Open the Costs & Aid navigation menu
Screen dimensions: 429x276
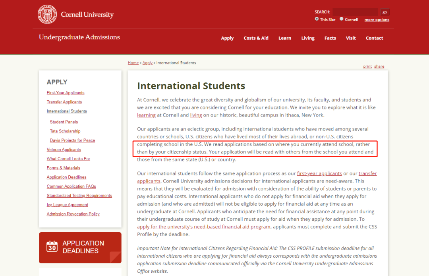click(256, 38)
